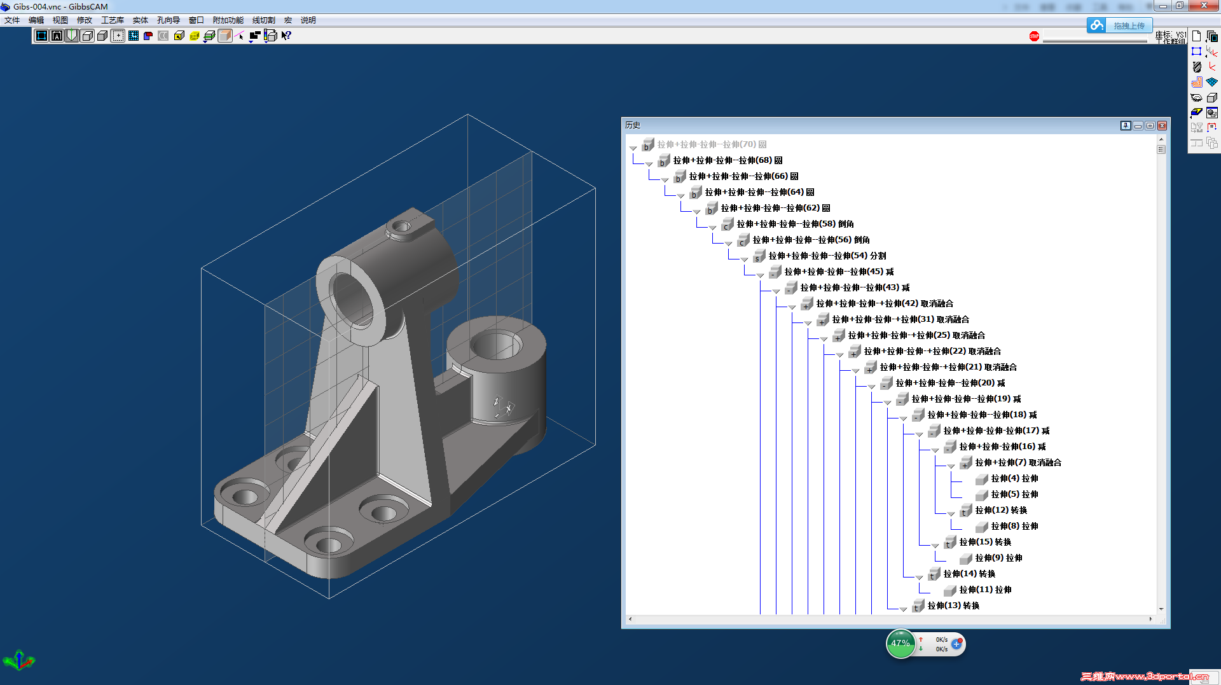Open the 线切割 menu
Viewport: 1221px width, 685px height.
[264, 20]
